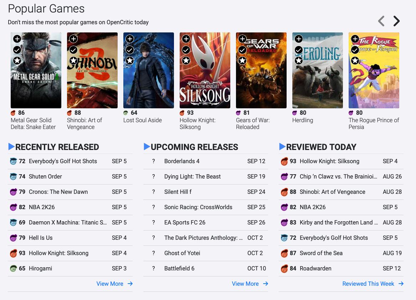Screen dimensions: 416x300
Task: Show next popular games with right chevron
Action: (x=396, y=21)
